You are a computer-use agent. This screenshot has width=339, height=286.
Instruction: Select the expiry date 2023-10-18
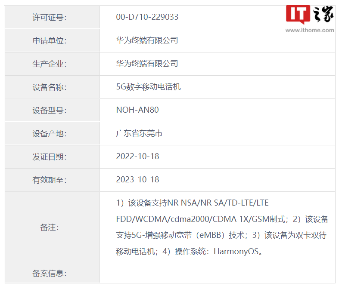(137, 180)
